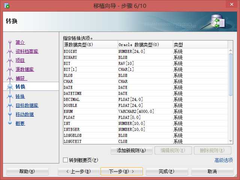Select the DATETIME row
This screenshot has height=180, width=240.
point(145,93)
